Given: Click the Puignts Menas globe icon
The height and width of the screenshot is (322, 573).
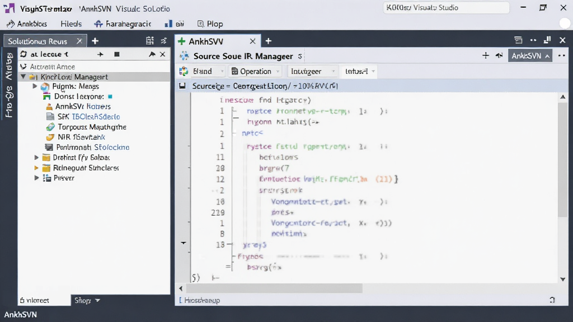Looking at the screenshot, I should [45, 87].
